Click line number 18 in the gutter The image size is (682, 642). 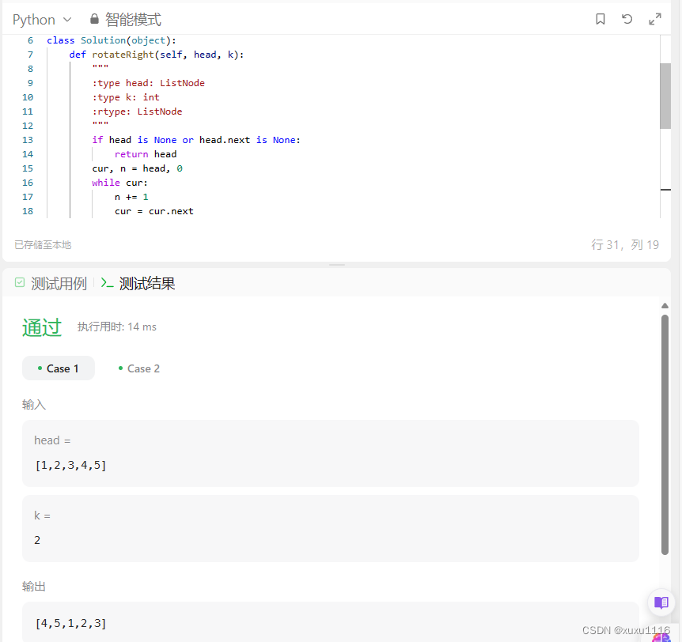[x=28, y=211]
